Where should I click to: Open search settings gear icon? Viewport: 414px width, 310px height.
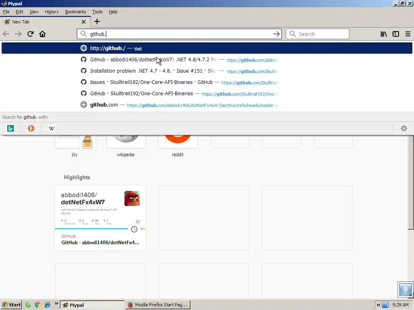(404, 128)
